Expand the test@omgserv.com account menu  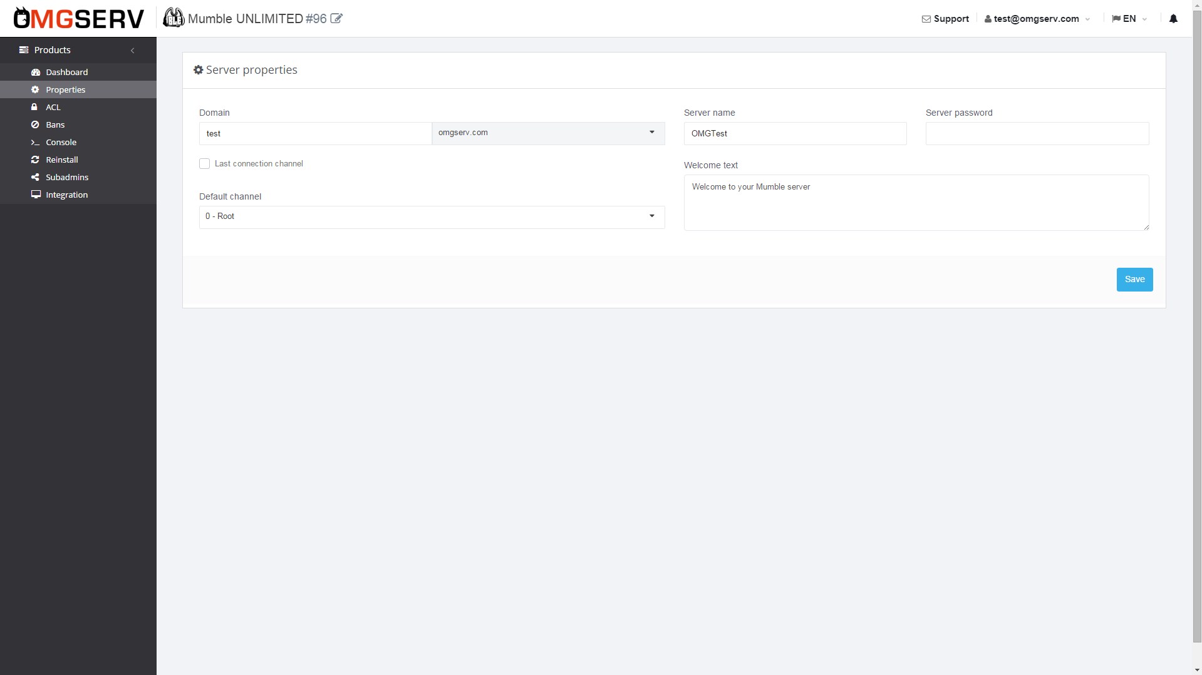[x=1037, y=19]
